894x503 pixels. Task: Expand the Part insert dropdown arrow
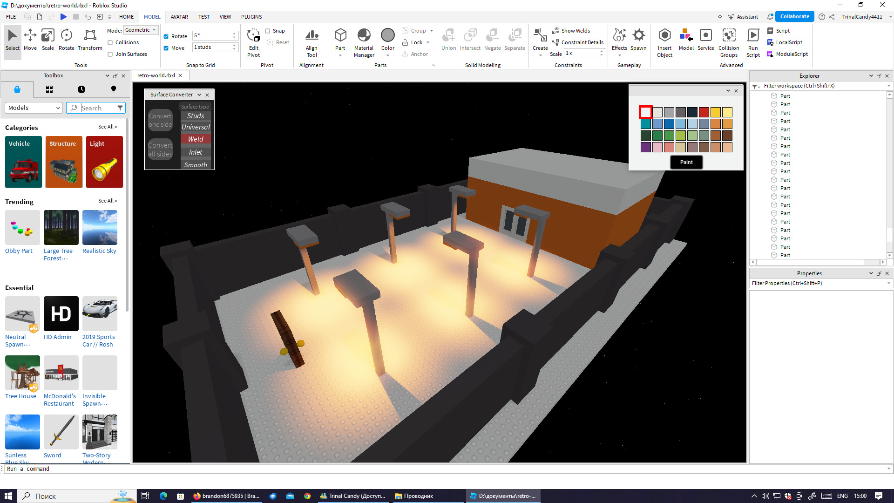click(340, 55)
